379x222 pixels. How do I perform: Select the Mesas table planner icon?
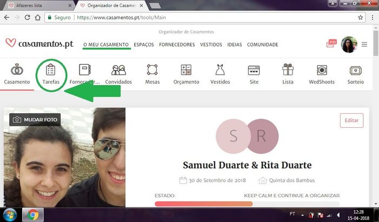(x=152, y=71)
